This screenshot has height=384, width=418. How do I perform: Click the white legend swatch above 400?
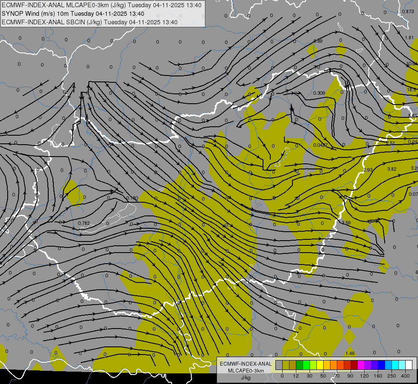[409, 365]
